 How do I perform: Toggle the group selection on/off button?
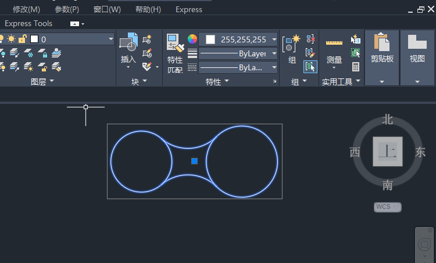coord(310,67)
